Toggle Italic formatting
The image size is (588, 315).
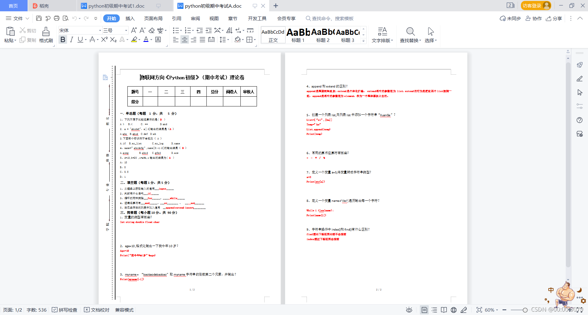pos(71,39)
